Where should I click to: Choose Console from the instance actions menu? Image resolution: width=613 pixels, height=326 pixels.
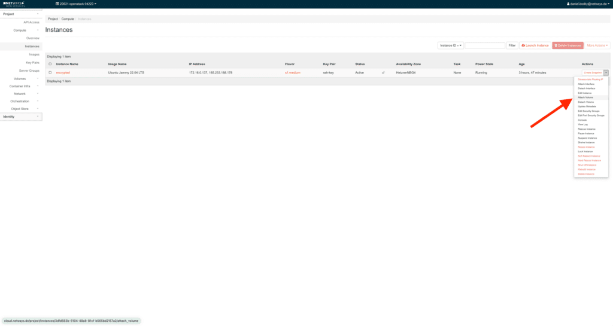coord(582,120)
